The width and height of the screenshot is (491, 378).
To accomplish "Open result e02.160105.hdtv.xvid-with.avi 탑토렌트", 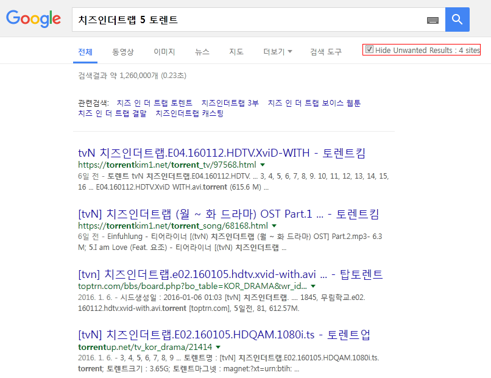I will click(230, 274).
